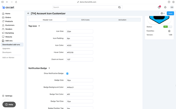Click the address bar URL
The image size is (176, 109).
click(88, 2)
